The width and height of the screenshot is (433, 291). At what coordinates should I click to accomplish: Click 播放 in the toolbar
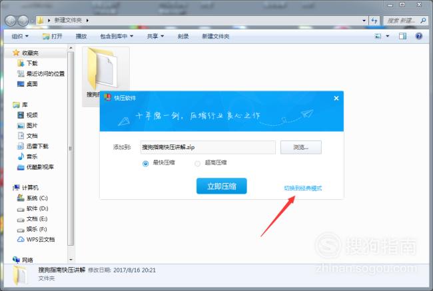click(x=81, y=36)
